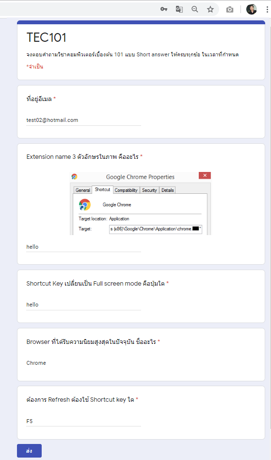Click the email address input field

pyautogui.click(x=83, y=120)
